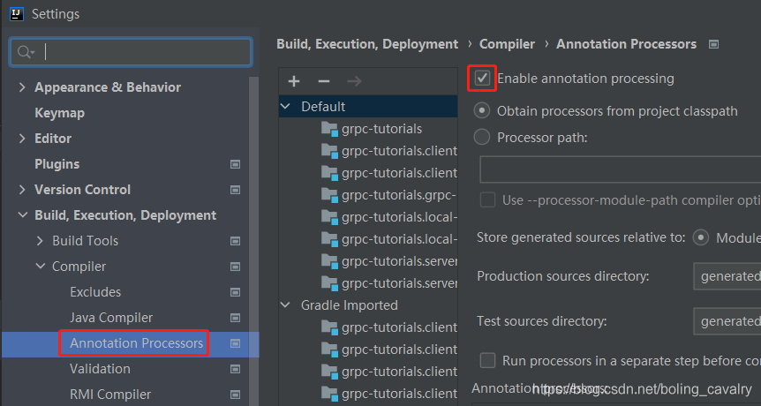Screen dimensions: 761x406
Task: Click the search magnifier icon
Action: tap(25, 53)
